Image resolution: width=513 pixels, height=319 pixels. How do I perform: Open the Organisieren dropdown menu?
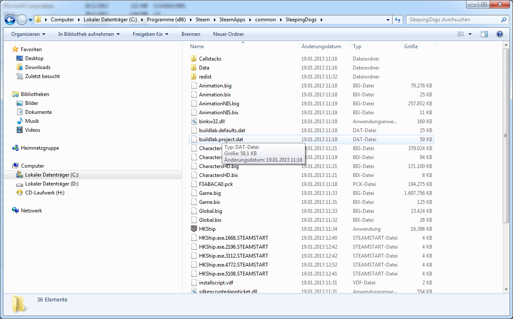(28, 34)
